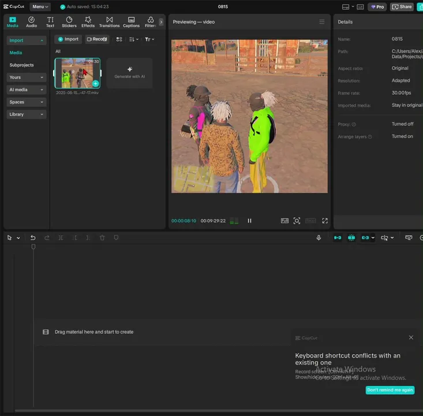Expand the Library section
The width and height of the screenshot is (423, 416).
point(26,114)
